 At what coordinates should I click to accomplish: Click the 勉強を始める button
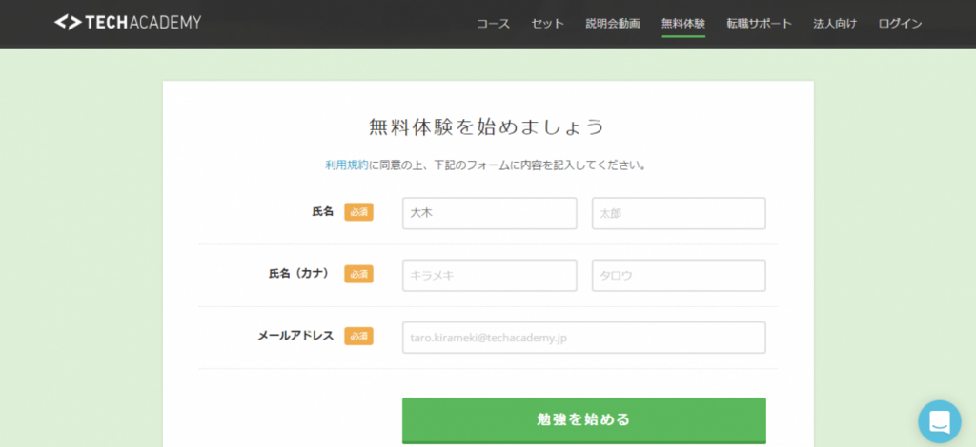pyautogui.click(x=584, y=420)
